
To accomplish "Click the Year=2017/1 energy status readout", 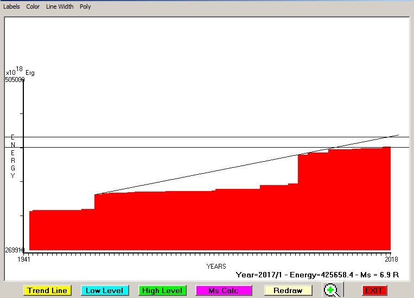I will [x=317, y=275].
